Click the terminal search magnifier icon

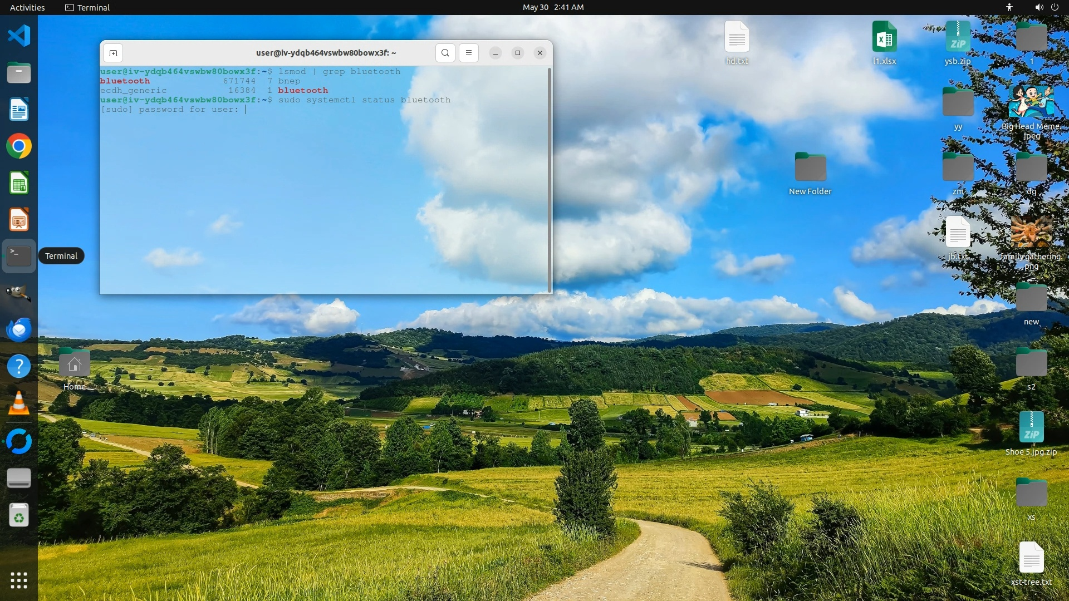coord(445,53)
